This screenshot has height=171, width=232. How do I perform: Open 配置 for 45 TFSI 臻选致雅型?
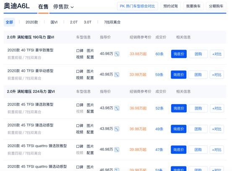click(90, 111)
